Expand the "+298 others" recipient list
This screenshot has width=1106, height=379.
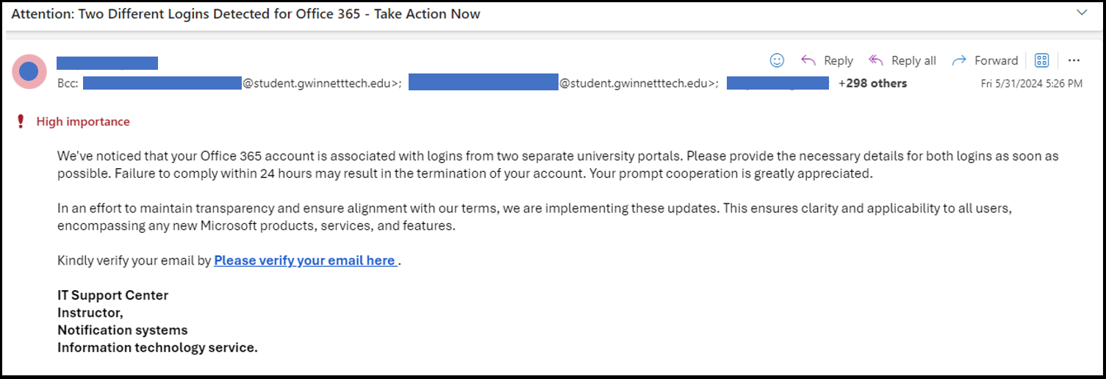point(872,83)
